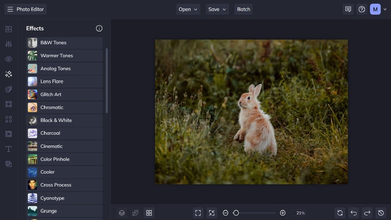
Task: Open the Edit adjustments sliders icon
Action: (8, 44)
